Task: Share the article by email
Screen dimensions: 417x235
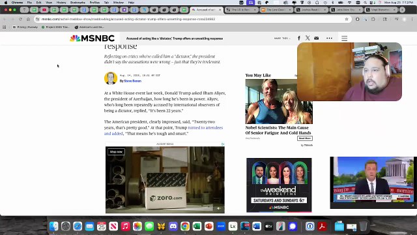Action: [316, 38]
